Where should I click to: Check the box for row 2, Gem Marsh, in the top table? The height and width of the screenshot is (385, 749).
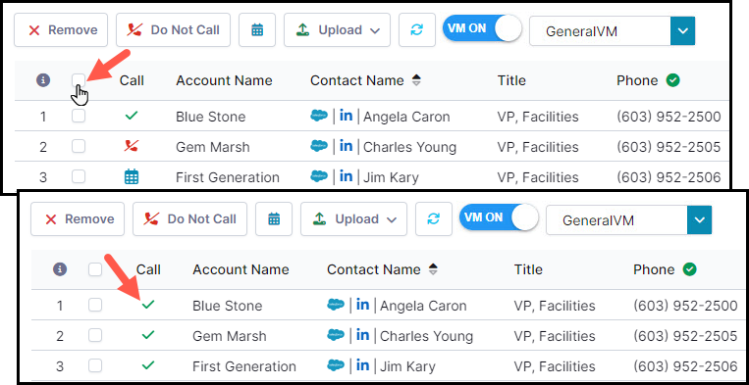click(79, 146)
